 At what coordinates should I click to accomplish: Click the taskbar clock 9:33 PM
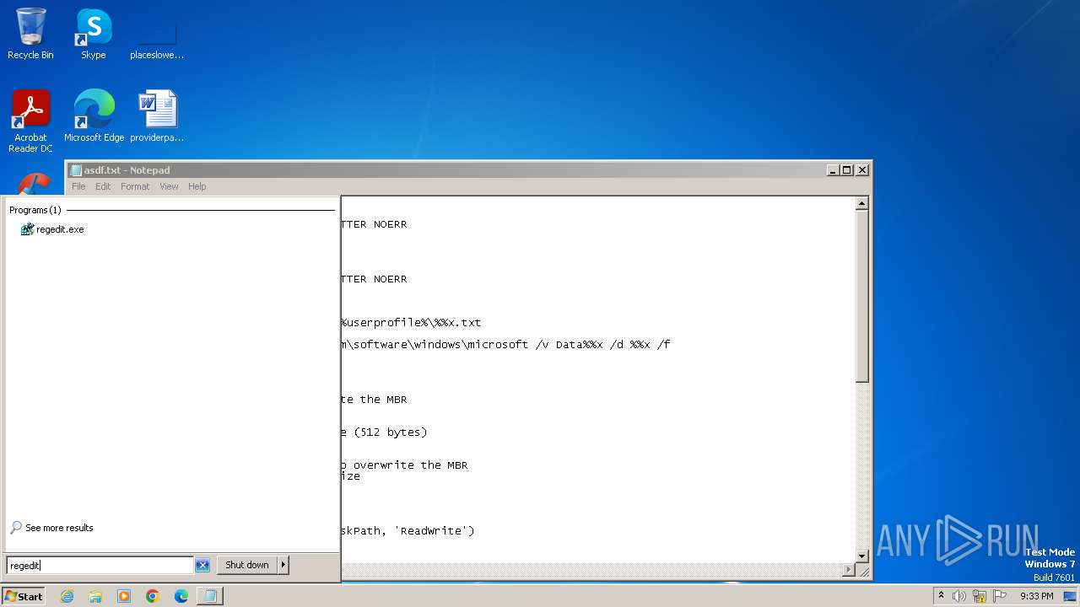tap(1036, 596)
